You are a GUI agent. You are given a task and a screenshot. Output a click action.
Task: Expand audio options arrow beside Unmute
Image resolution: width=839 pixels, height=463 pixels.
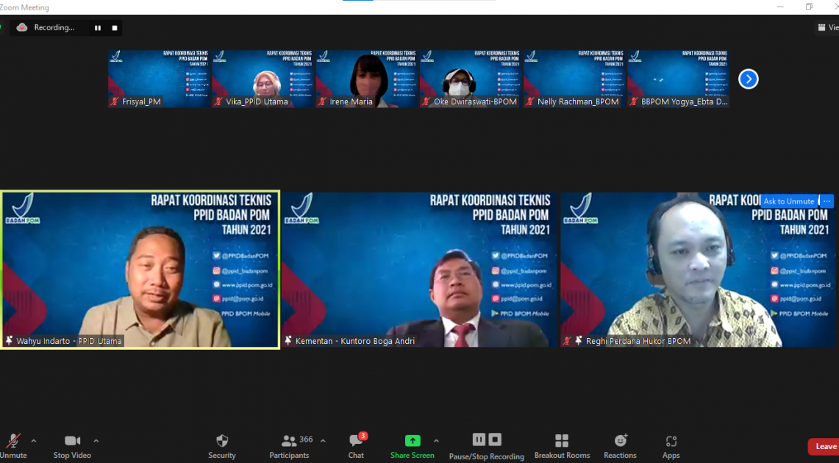(34, 441)
